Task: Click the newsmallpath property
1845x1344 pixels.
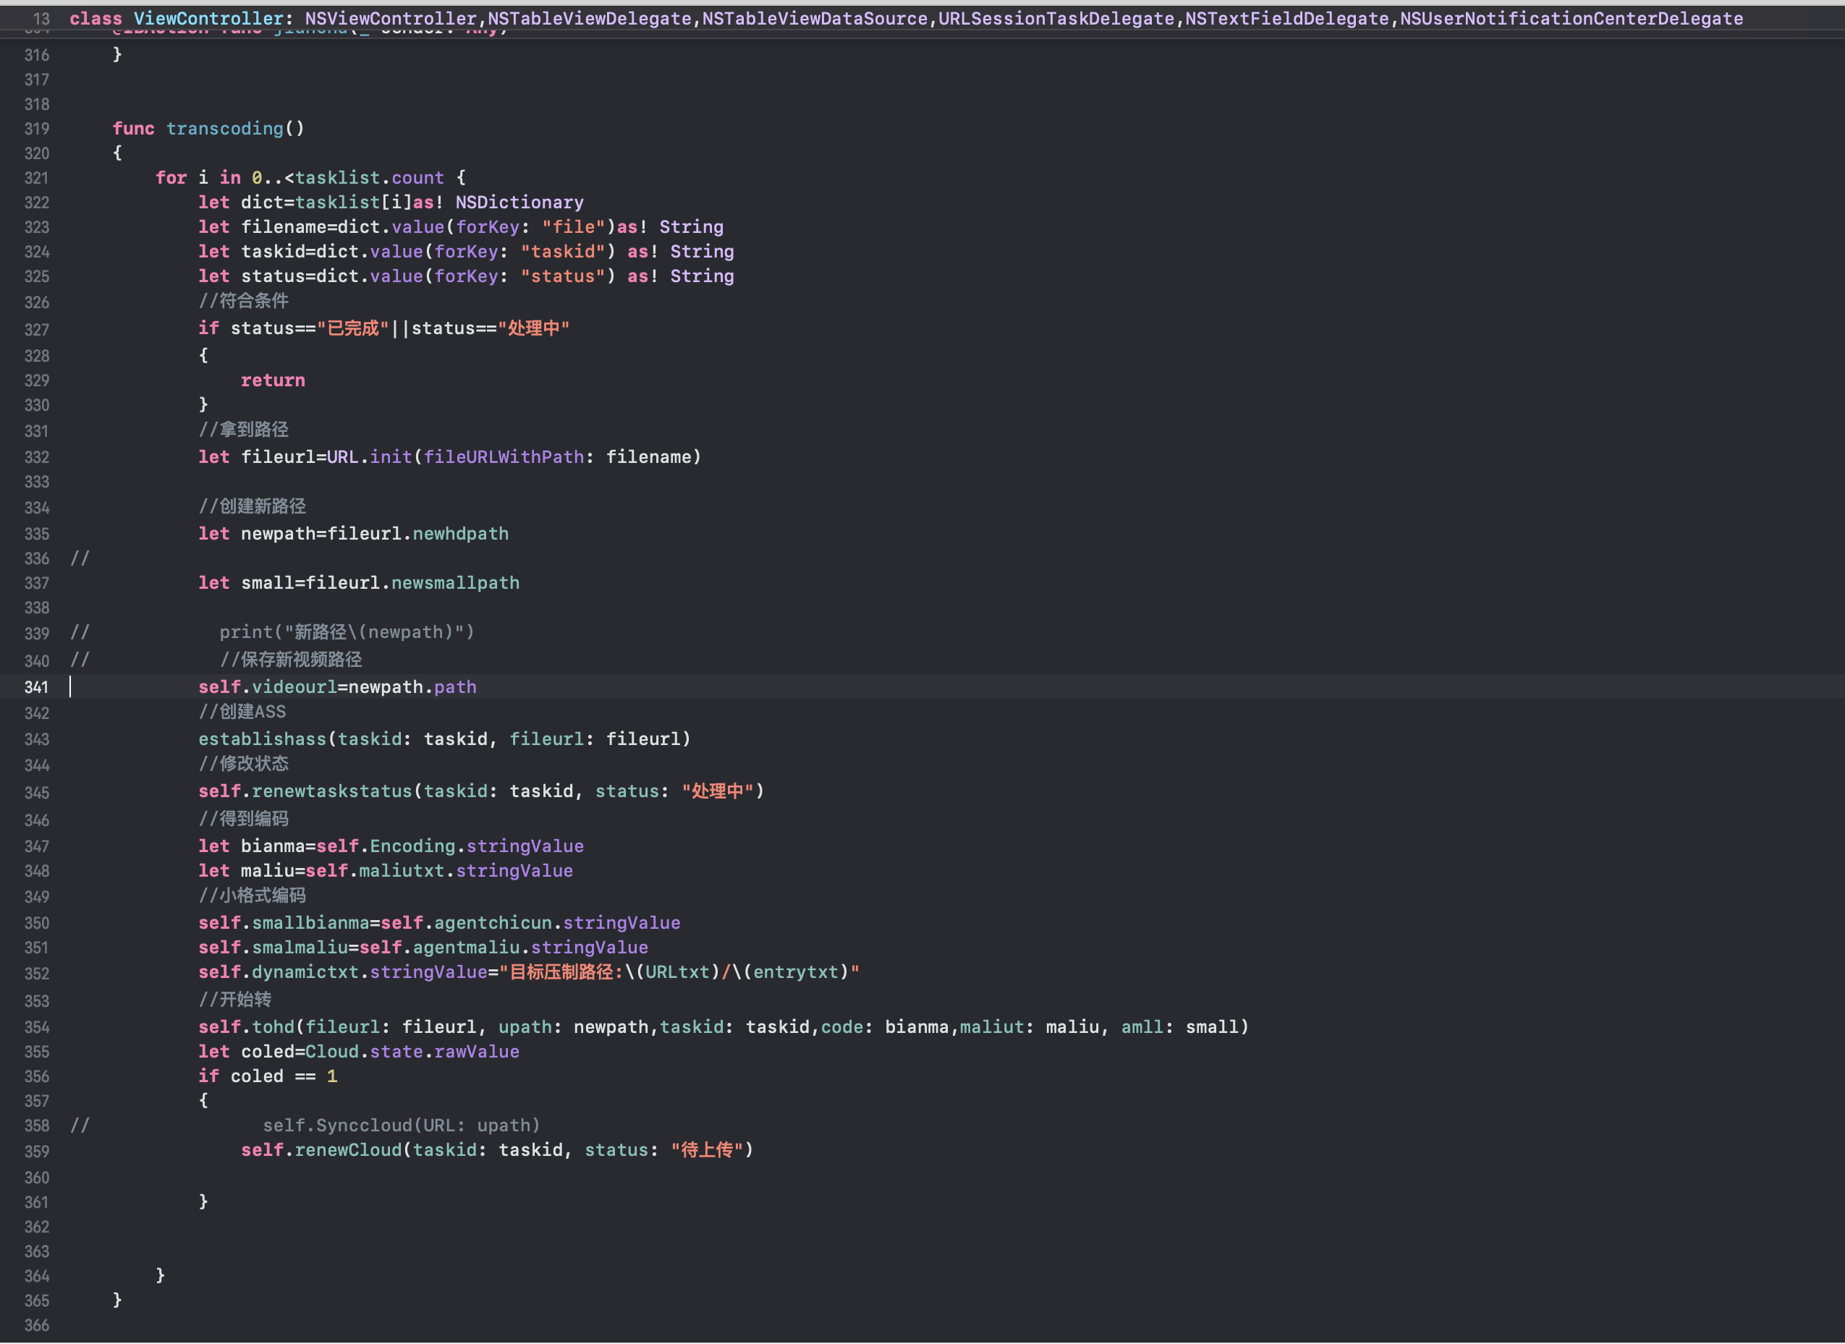Action: 456,582
